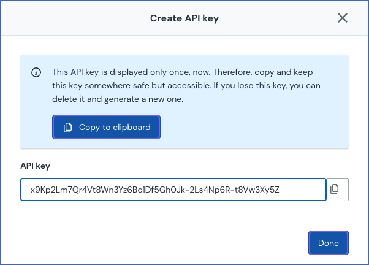Image resolution: width=369 pixels, height=265 pixels.
Task: Click the info icon in the notice box
Action: point(36,72)
